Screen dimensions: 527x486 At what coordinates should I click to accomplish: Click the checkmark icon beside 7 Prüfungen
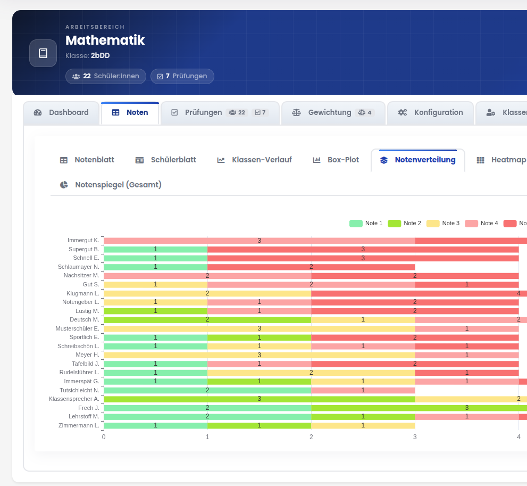[160, 76]
